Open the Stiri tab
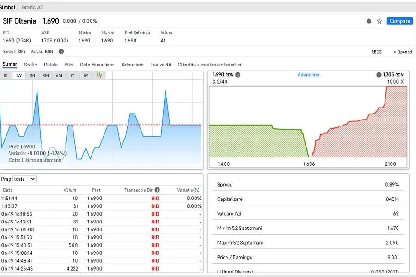416x277 pixels. coord(69,65)
